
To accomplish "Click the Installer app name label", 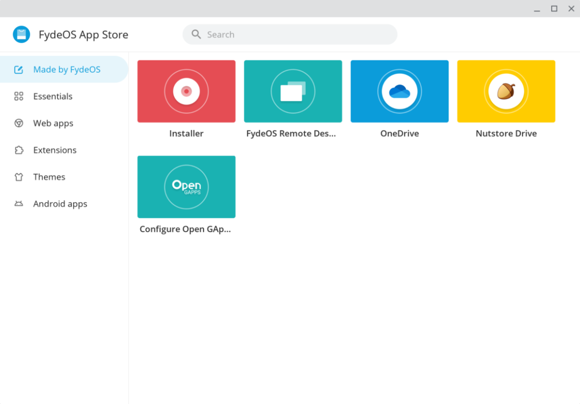I will pos(186,134).
